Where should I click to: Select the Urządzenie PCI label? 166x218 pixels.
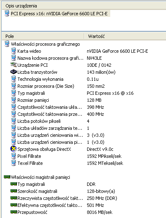click(33, 65)
